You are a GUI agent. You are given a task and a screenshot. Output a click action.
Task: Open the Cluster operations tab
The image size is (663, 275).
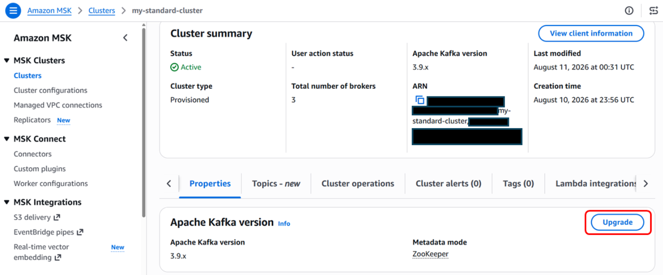(x=358, y=184)
